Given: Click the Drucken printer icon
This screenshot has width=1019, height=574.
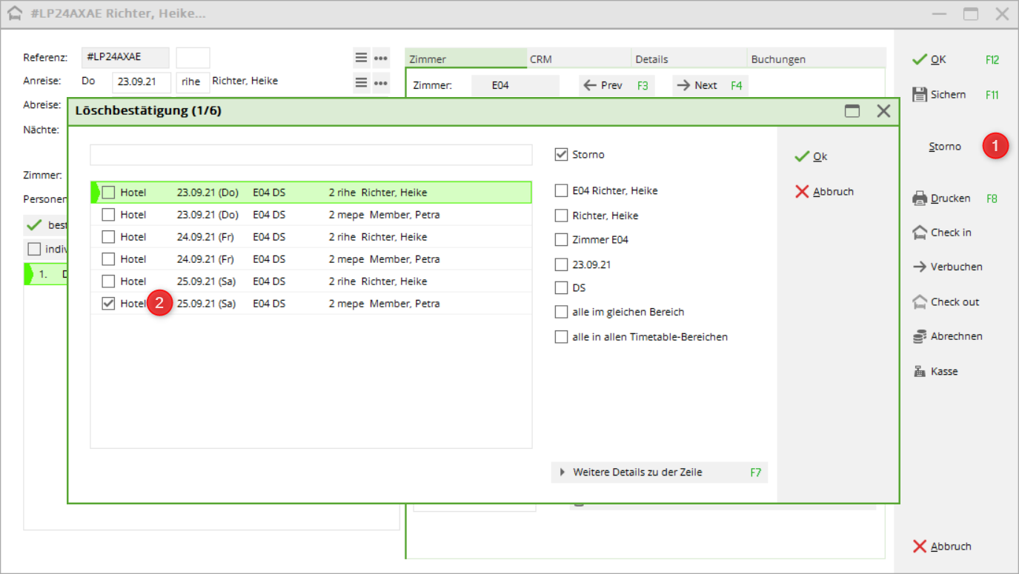Looking at the screenshot, I should (919, 198).
